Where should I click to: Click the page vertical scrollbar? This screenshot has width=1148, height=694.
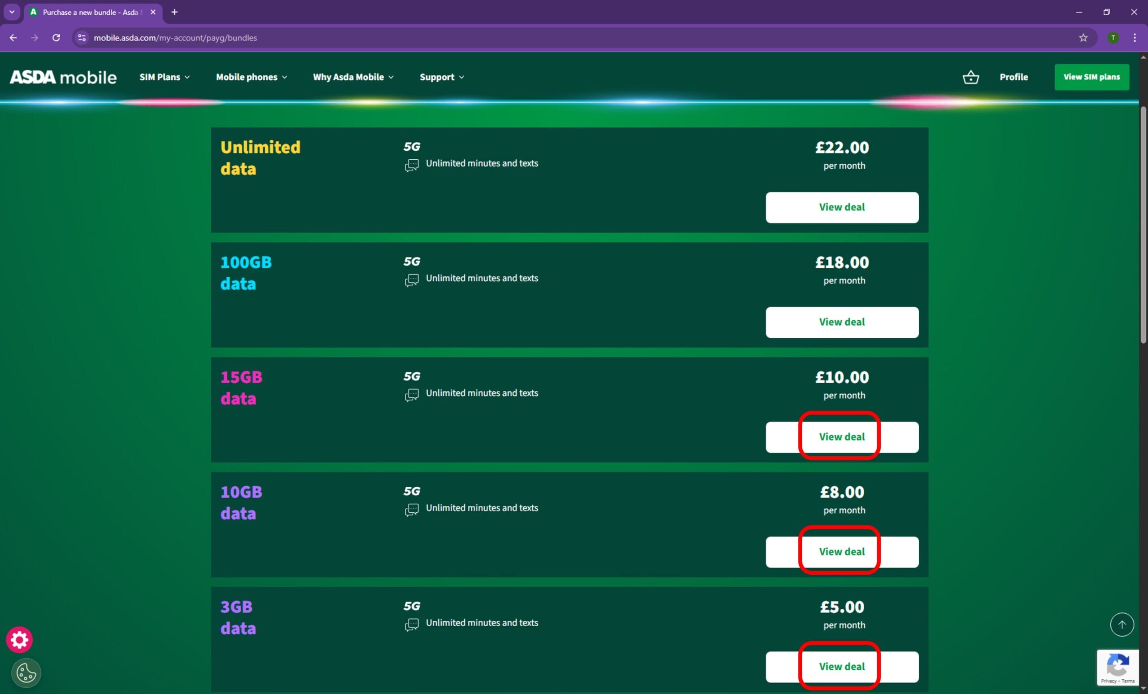1143,225
